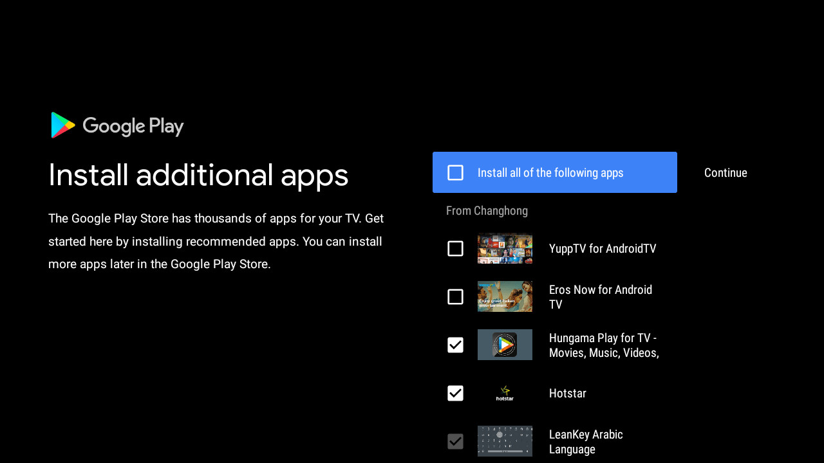Click 'LeanKey Arabic Language' label

pyautogui.click(x=586, y=442)
